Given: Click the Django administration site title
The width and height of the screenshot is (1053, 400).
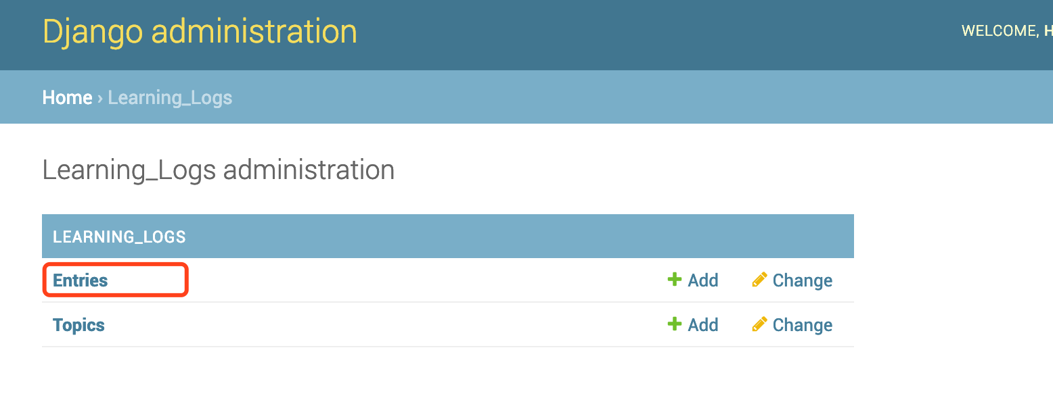Looking at the screenshot, I should (200, 32).
